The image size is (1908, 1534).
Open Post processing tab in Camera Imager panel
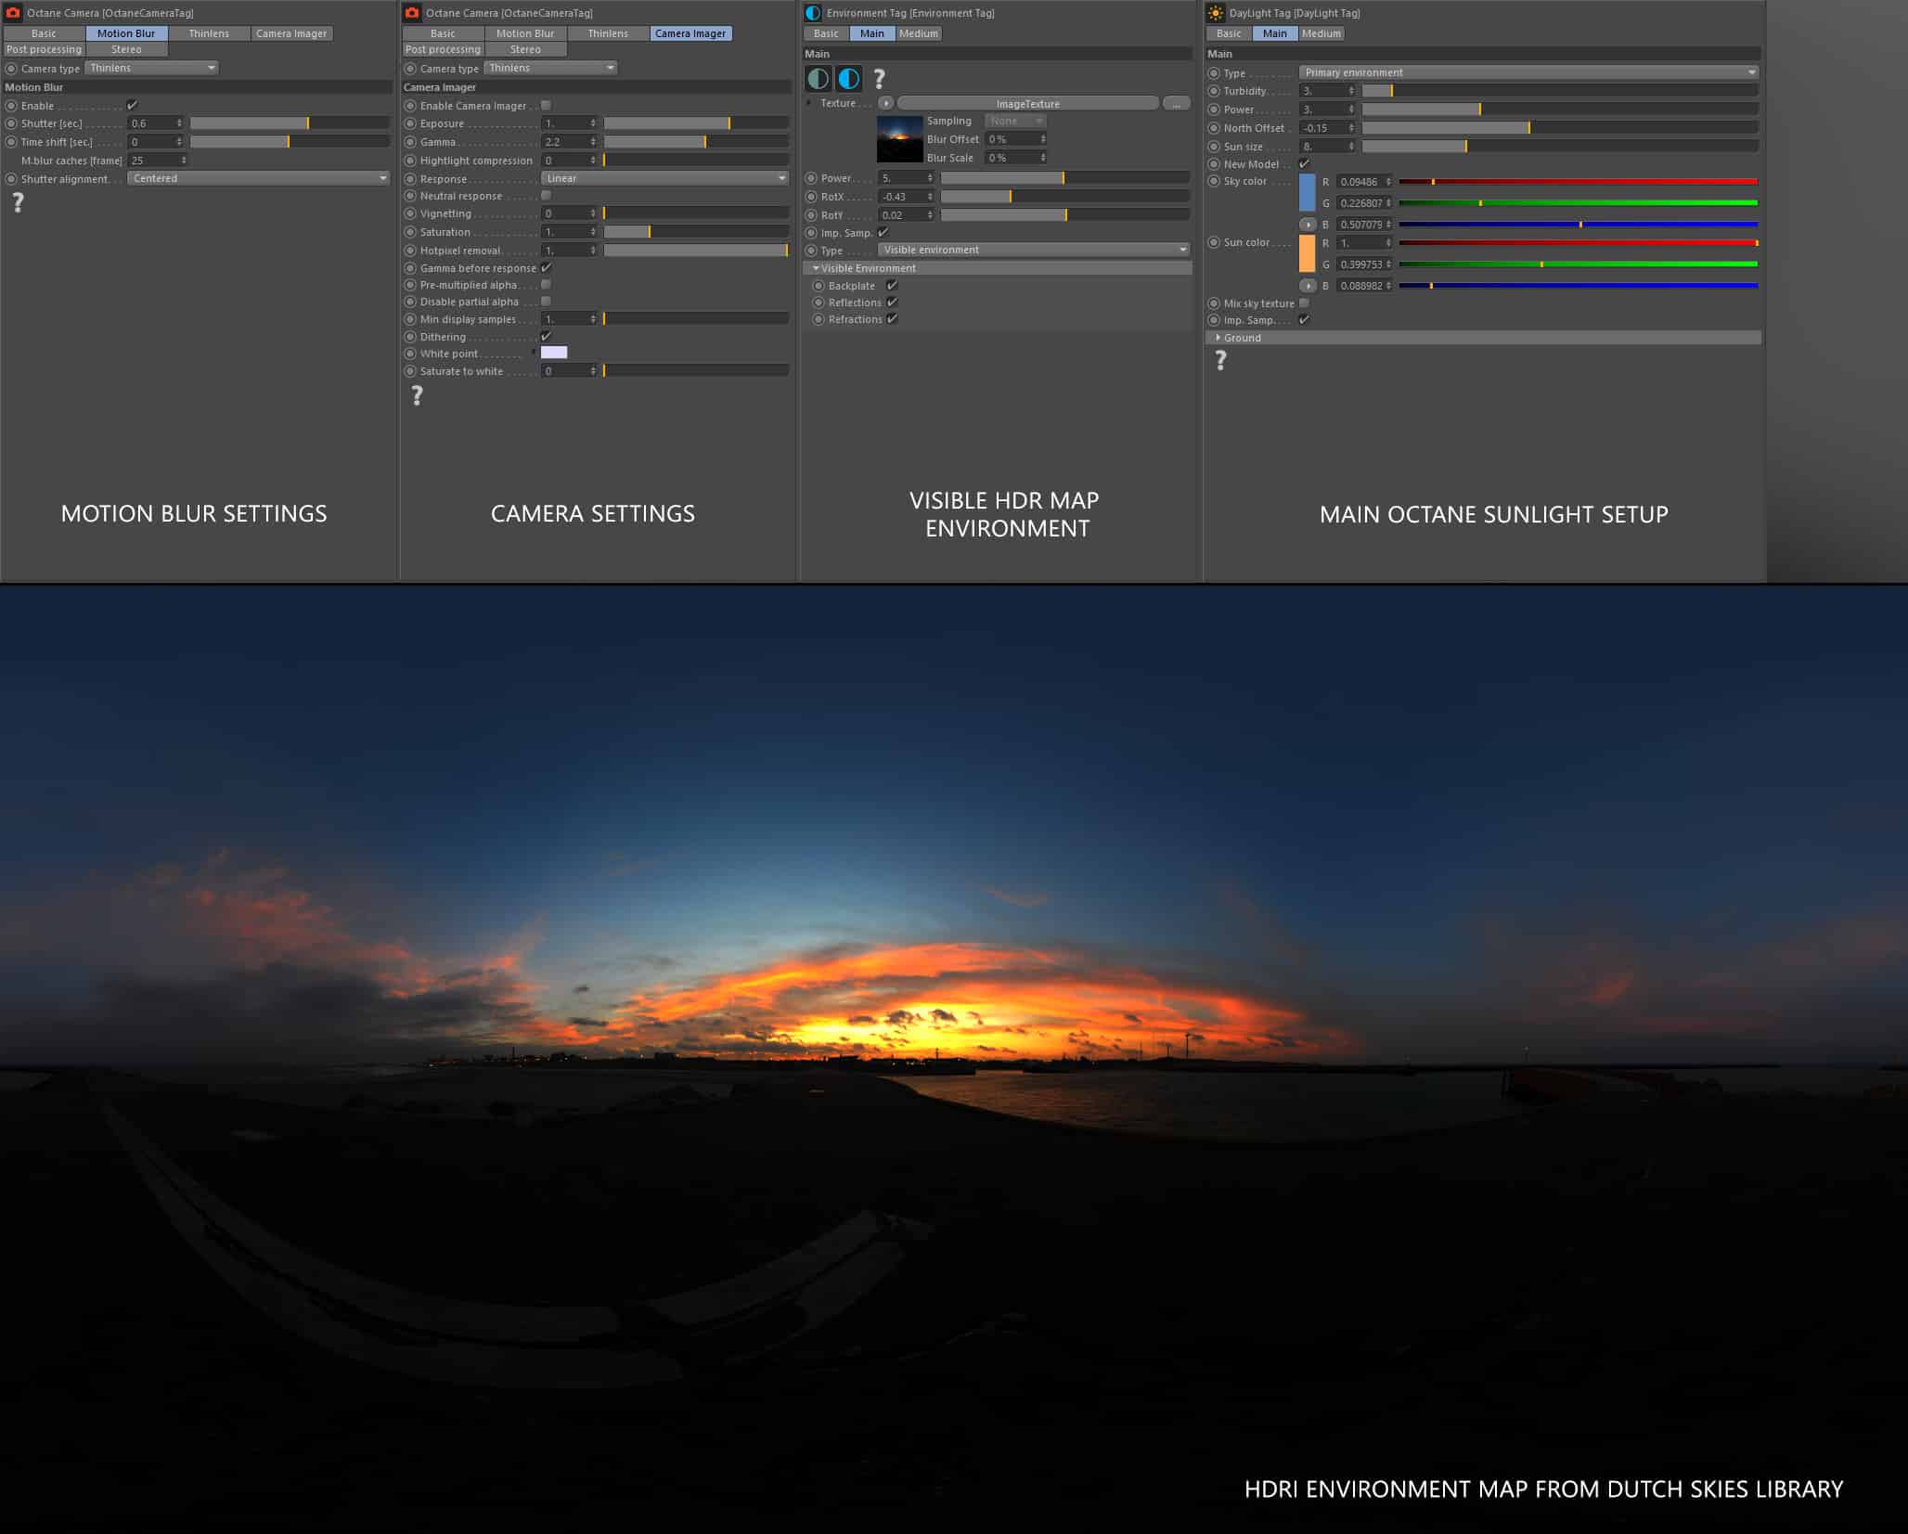tap(443, 49)
